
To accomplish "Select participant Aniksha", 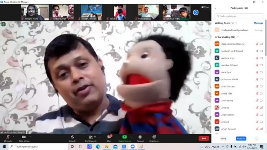I will point(225,122).
